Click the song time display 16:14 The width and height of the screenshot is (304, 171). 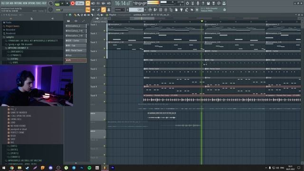point(123,3)
